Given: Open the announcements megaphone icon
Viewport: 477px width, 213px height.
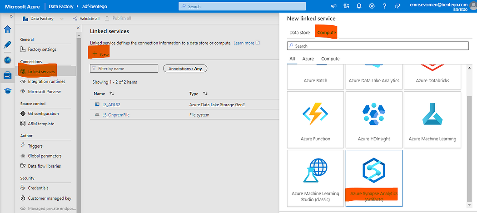Looking at the screenshot, I should pos(334,6).
